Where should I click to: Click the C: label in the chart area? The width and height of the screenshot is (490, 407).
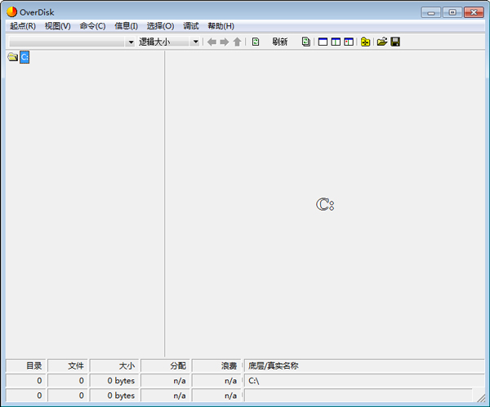tap(325, 205)
